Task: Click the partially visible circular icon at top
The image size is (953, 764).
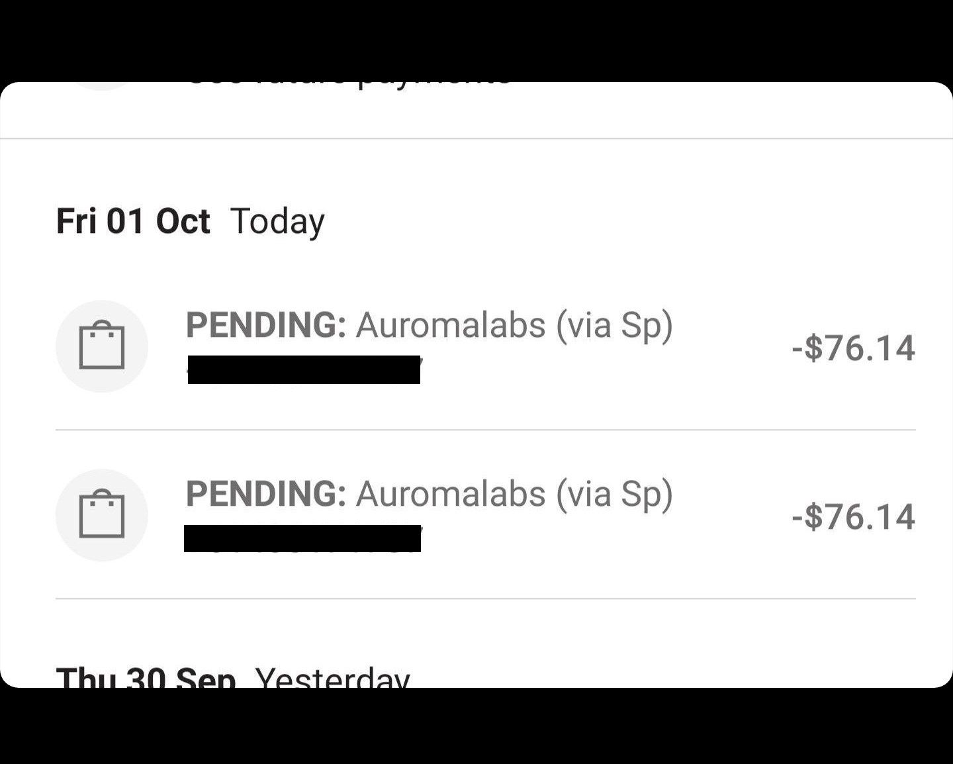Action: tap(101, 85)
